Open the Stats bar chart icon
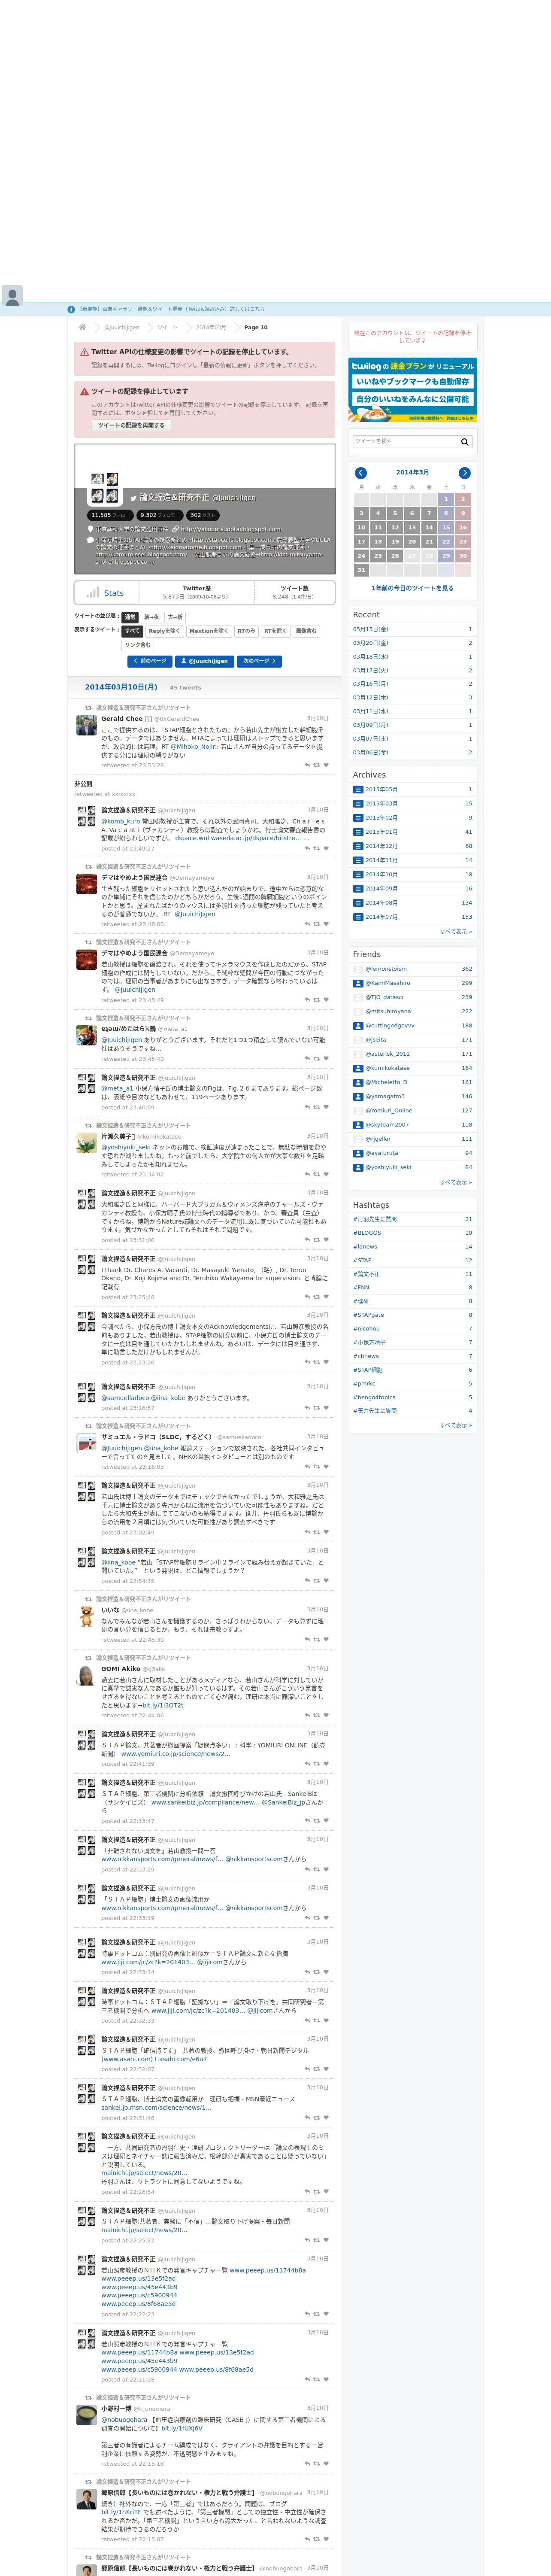This screenshot has height=2576, width=551. 93,592
